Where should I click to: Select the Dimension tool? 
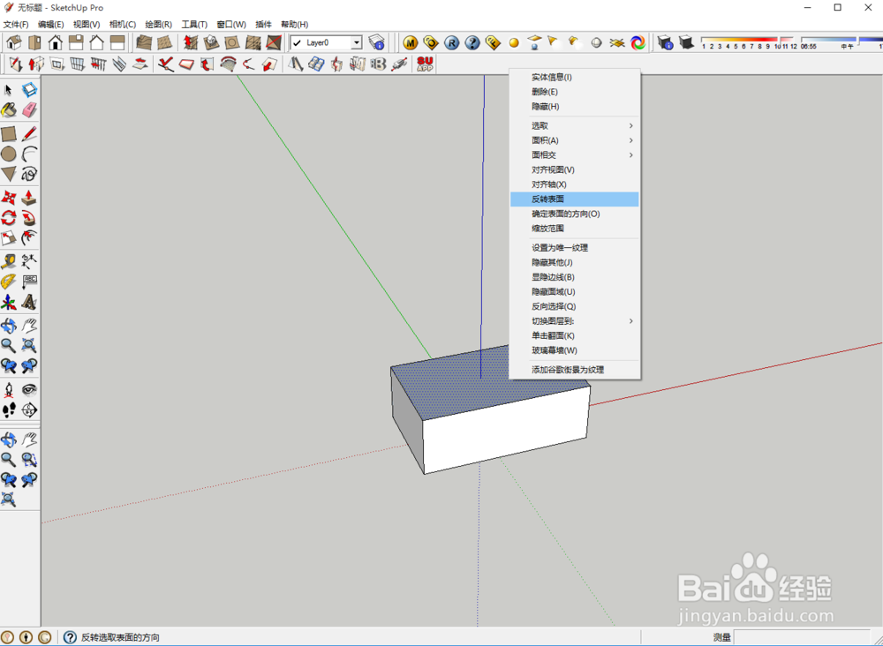click(x=29, y=261)
